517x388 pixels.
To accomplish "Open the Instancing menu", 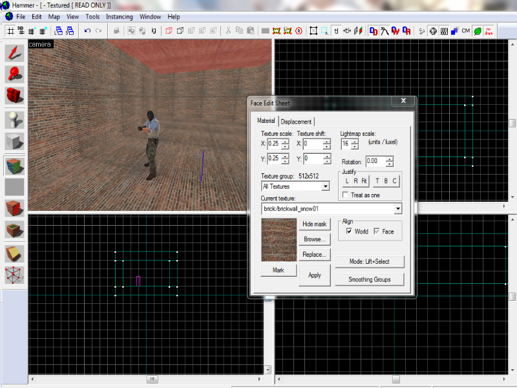I will click(120, 17).
